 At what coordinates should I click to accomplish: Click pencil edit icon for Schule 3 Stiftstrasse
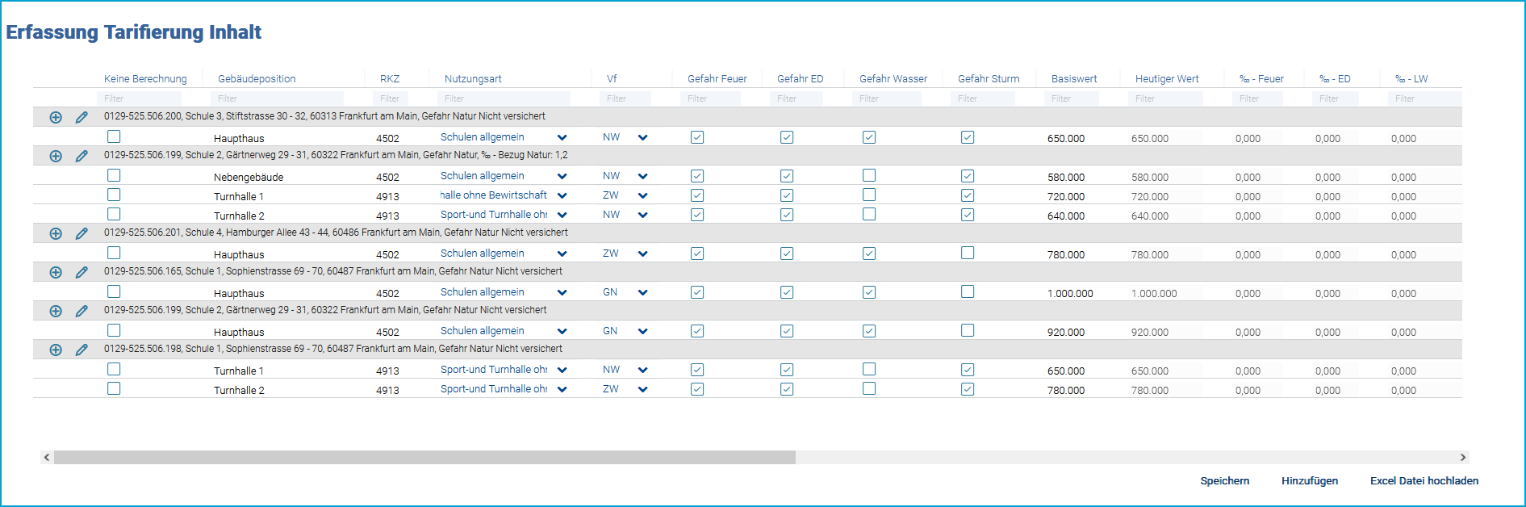82,117
